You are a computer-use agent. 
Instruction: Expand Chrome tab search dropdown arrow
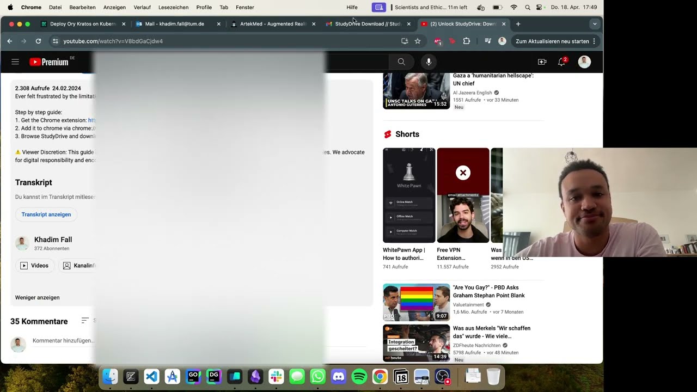pyautogui.click(x=595, y=24)
